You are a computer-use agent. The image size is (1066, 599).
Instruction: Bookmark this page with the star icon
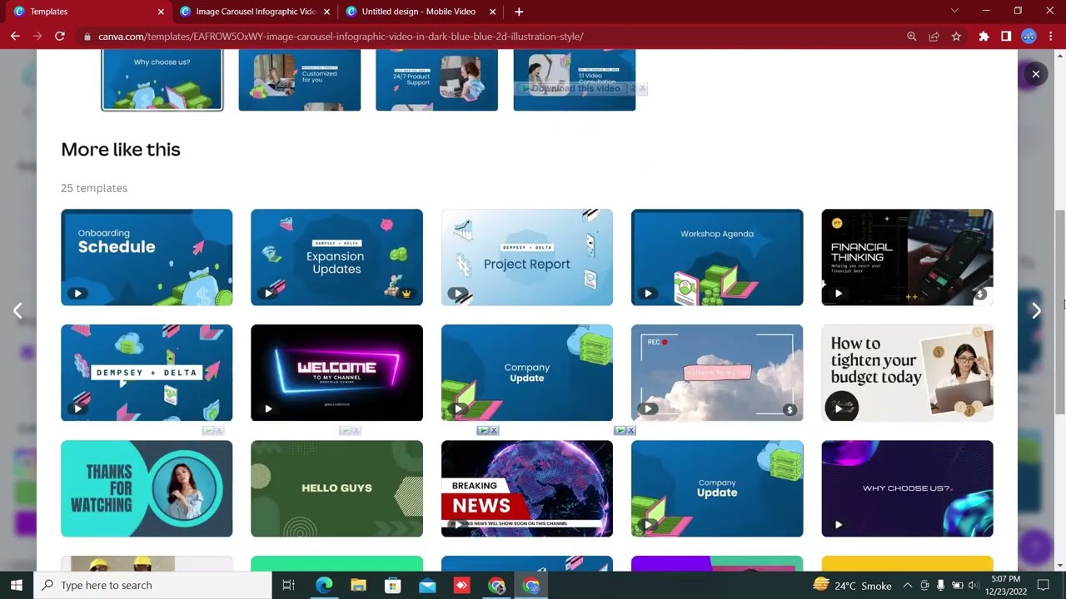coord(956,37)
